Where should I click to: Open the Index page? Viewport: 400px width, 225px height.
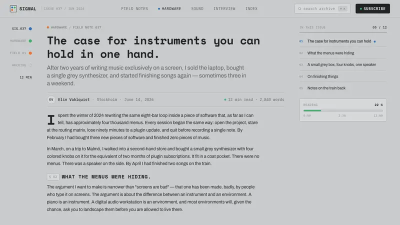(x=251, y=8)
